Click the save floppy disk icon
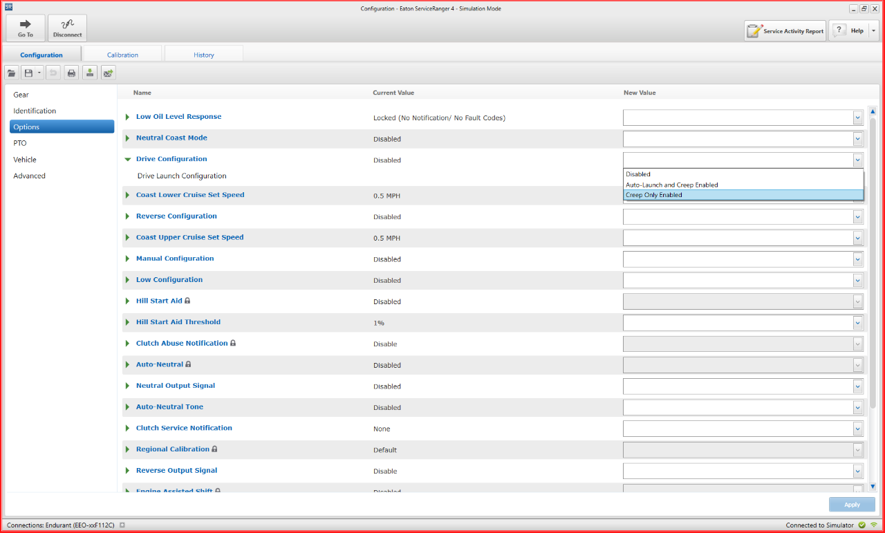885x533 pixels. 28,73
